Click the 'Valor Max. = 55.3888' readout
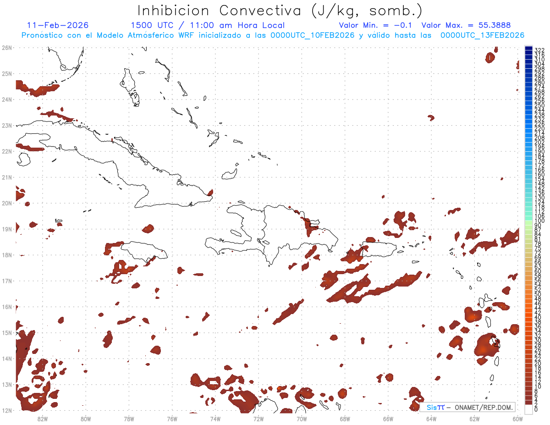The image size is (550, 425). [x=466, y=25]
